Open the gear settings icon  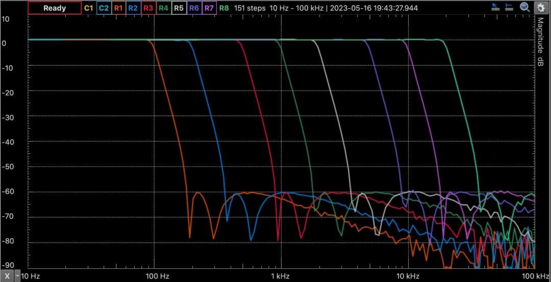pos(540,7)
